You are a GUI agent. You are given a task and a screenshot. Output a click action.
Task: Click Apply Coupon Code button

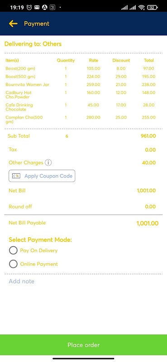42,176
